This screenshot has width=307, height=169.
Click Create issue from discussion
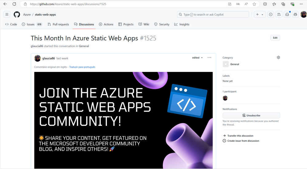coord(241,141)
